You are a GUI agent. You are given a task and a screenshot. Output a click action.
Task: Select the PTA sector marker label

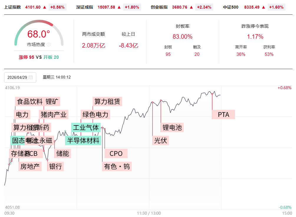pyautogui.click(x=223, y=115)
